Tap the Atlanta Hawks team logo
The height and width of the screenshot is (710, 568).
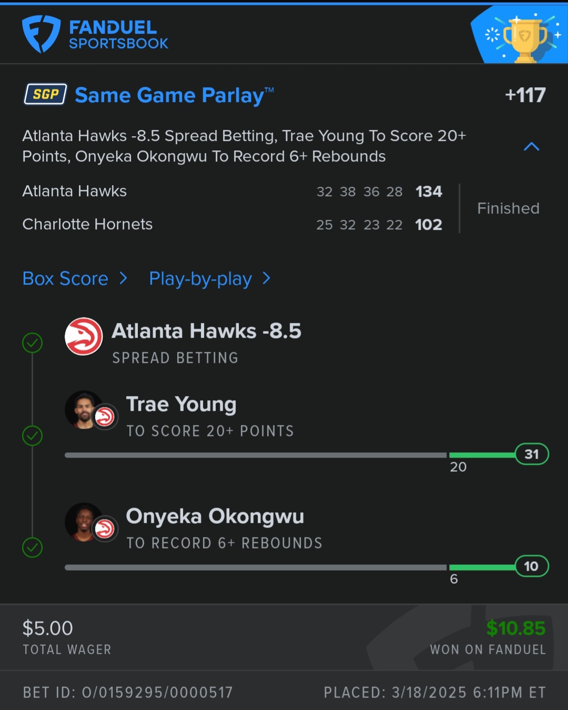(84, 337)
